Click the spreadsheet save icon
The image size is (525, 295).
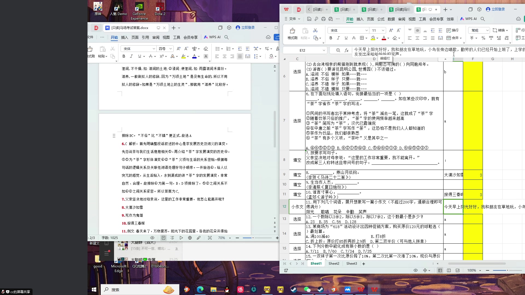tap(309, 19)
